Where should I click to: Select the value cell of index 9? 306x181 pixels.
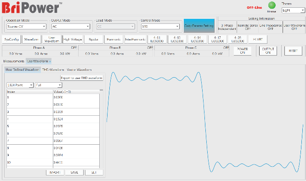76,155
